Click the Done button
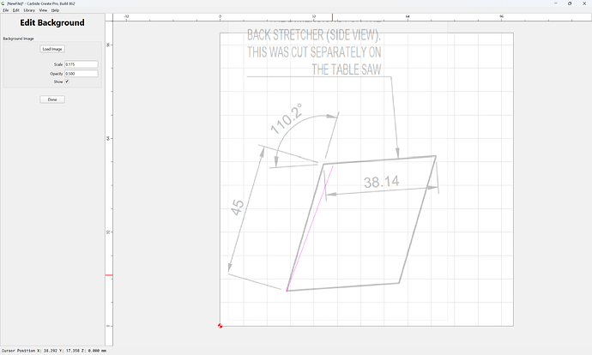 click(52, 99)
